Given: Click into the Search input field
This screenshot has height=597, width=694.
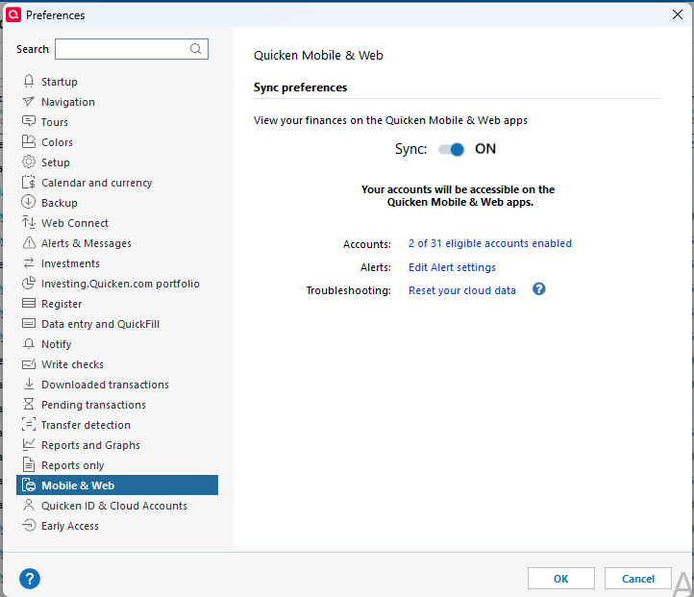Looking at the screenshot, I should [x=132, y=49].
